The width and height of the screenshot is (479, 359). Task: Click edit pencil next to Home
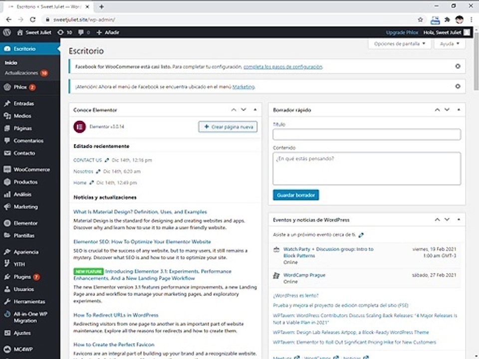click(91, 183)
